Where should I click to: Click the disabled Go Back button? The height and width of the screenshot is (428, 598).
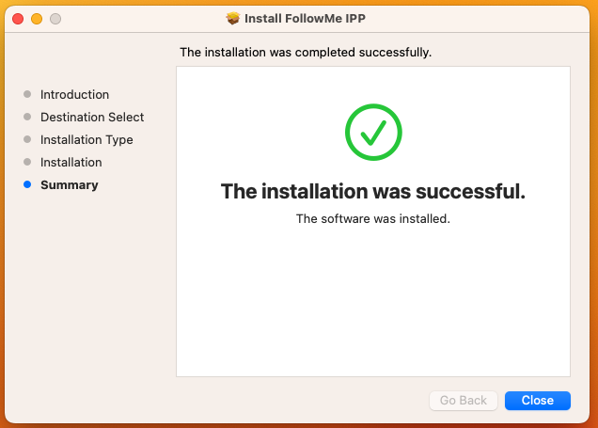coord(463,401)
